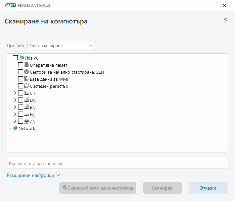Viewport: 235px width, 201px height.
Task: Click the Z:\ network drive icon
Action: tap(27, 121)
